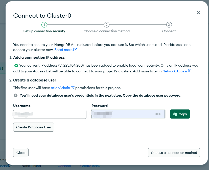Image resolution: width=209 pixels, height=170 pixels.
Task: Open the Network Access link
Action: tap(175, 71)
